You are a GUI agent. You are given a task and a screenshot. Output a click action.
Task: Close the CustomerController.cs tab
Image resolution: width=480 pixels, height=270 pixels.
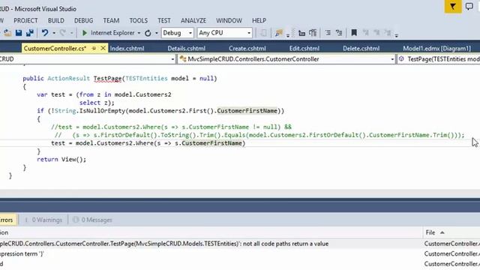tap(103, 48)
